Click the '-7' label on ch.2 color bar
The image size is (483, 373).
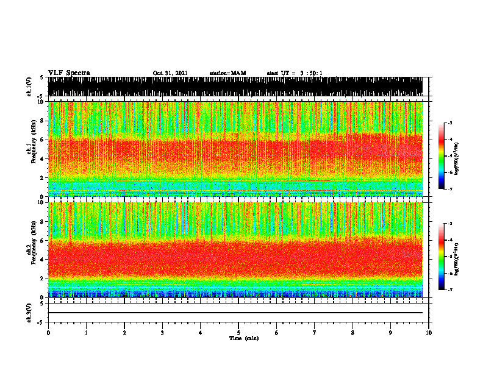pyautogui.click(x=450, y=290)
